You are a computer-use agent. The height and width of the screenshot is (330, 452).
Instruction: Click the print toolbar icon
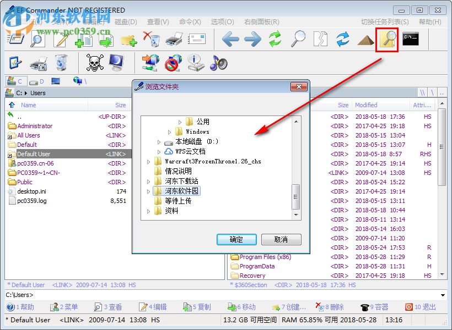tap(173, 38)
